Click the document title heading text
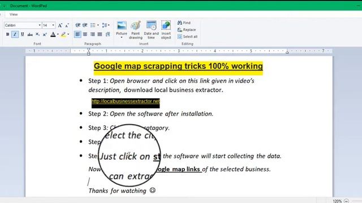This screenshot has width=362, height=203. click(178, 67)
